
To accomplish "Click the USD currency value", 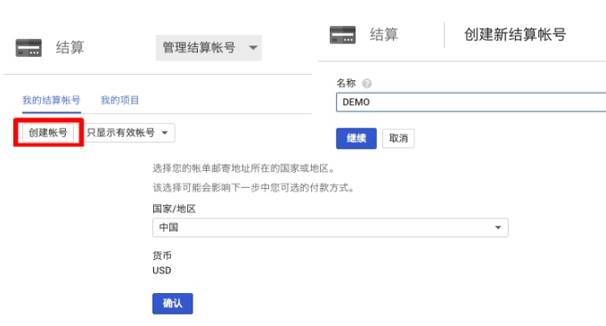I will 162,271.
